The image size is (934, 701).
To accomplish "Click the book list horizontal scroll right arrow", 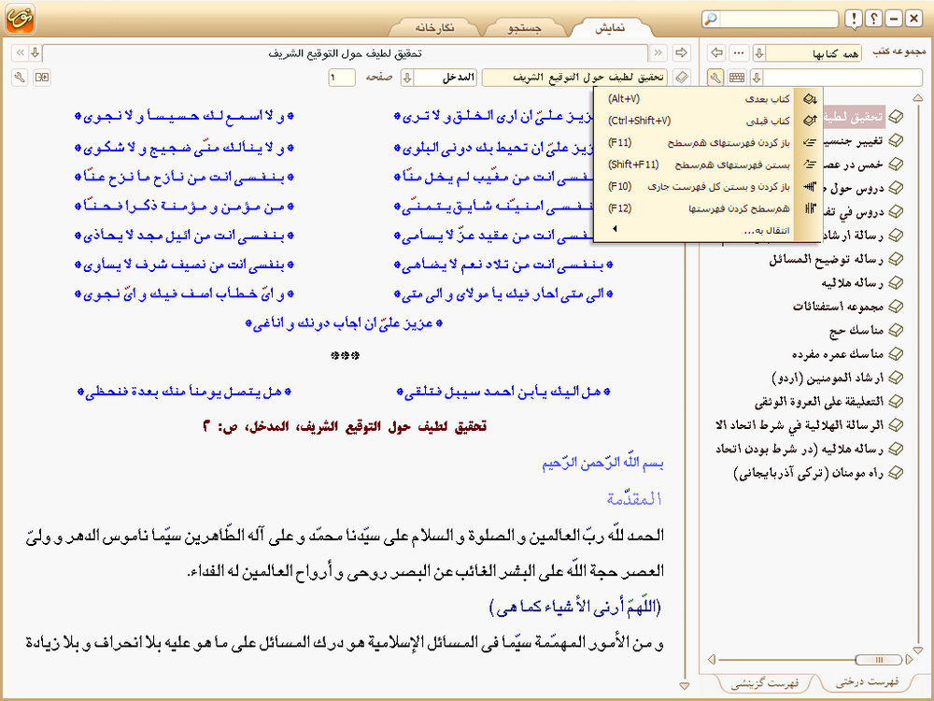I will pos(909,659).
